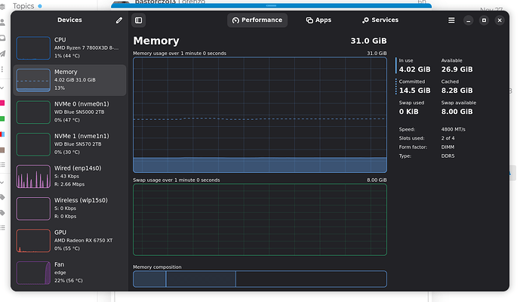This screenshot has height=302, width=520.
Task: Toggle the sidebar panel button
Action: (139, 20)
